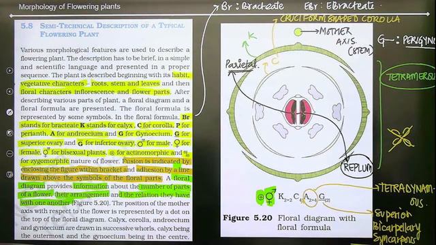Image resolution: width=436 pixels, height=245 pixels.
Task: Click the '5.8 Semi-Technical Description' section heading
Action: (103, 30)
